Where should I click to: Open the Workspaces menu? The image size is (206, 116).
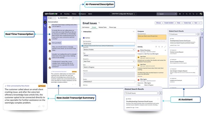coord(82,14)
